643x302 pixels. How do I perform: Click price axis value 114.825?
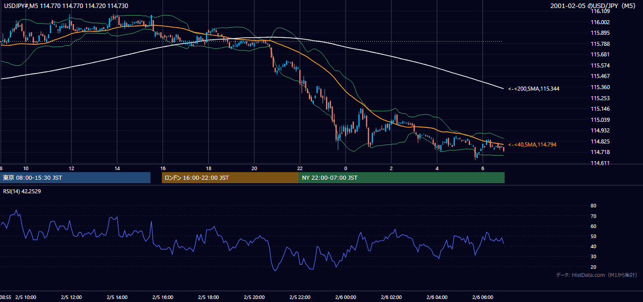pos(601,141)
